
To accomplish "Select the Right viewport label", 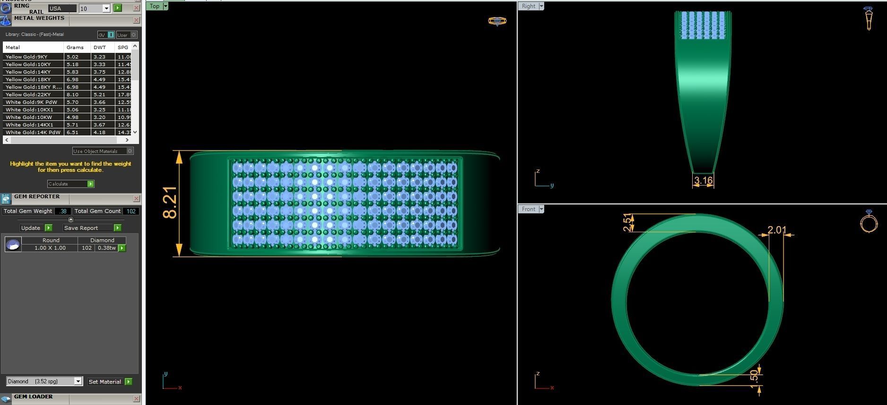I will [x=529, y=6].
